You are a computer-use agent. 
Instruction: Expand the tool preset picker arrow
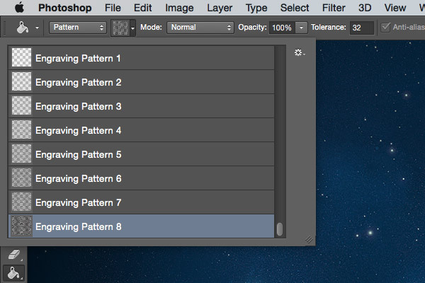point(37,28)
